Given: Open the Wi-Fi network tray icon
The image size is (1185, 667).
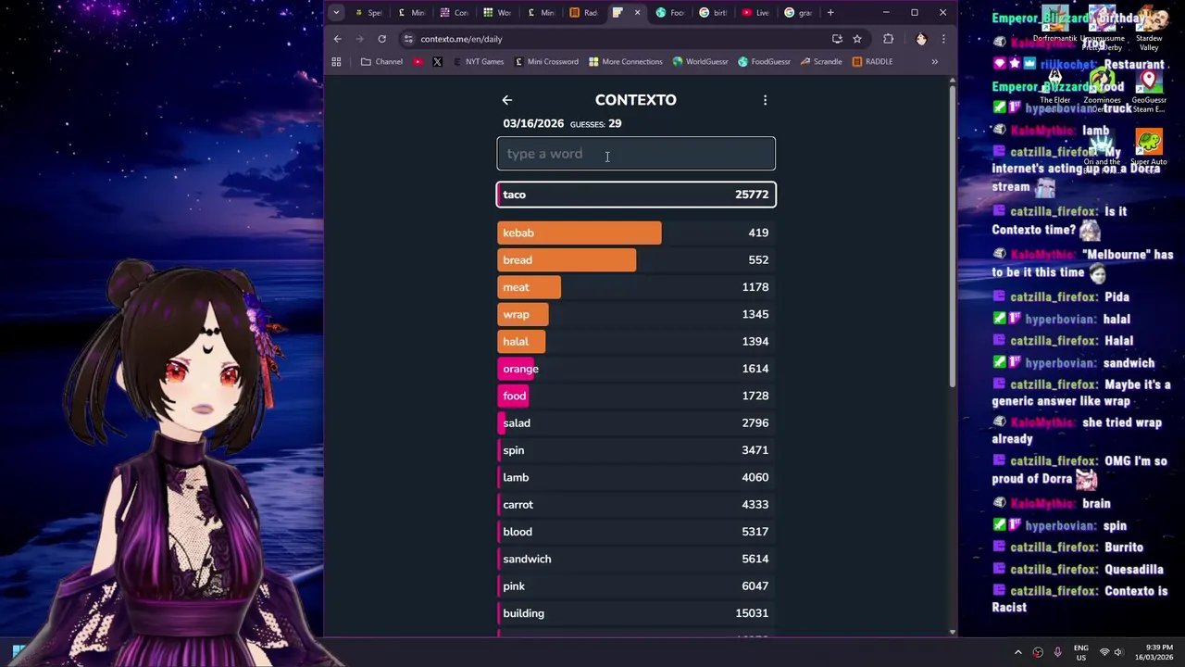Looking at the screenshot, I should (x=1104, y=652).
